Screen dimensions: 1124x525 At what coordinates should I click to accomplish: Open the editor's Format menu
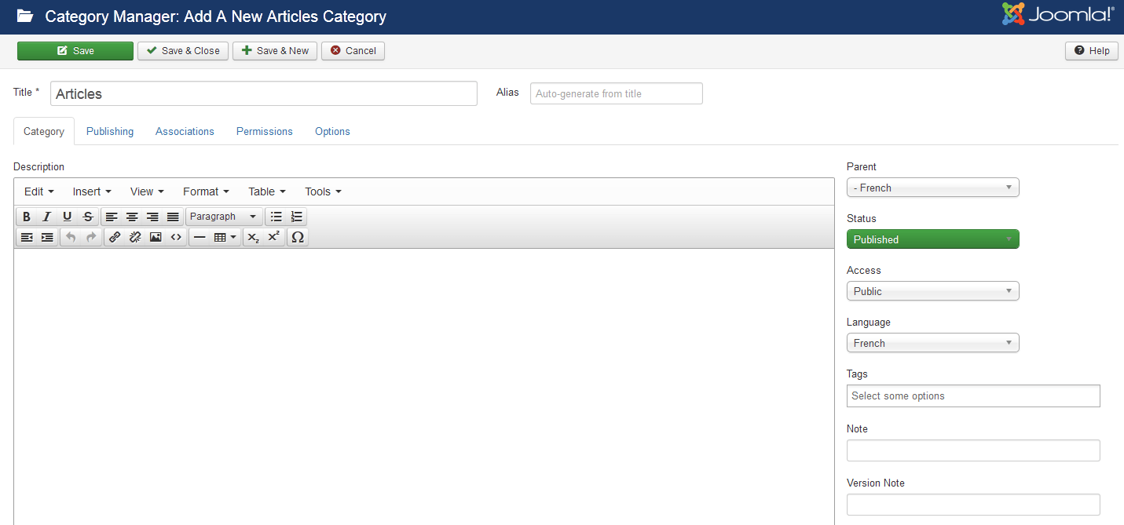(205, 191)
